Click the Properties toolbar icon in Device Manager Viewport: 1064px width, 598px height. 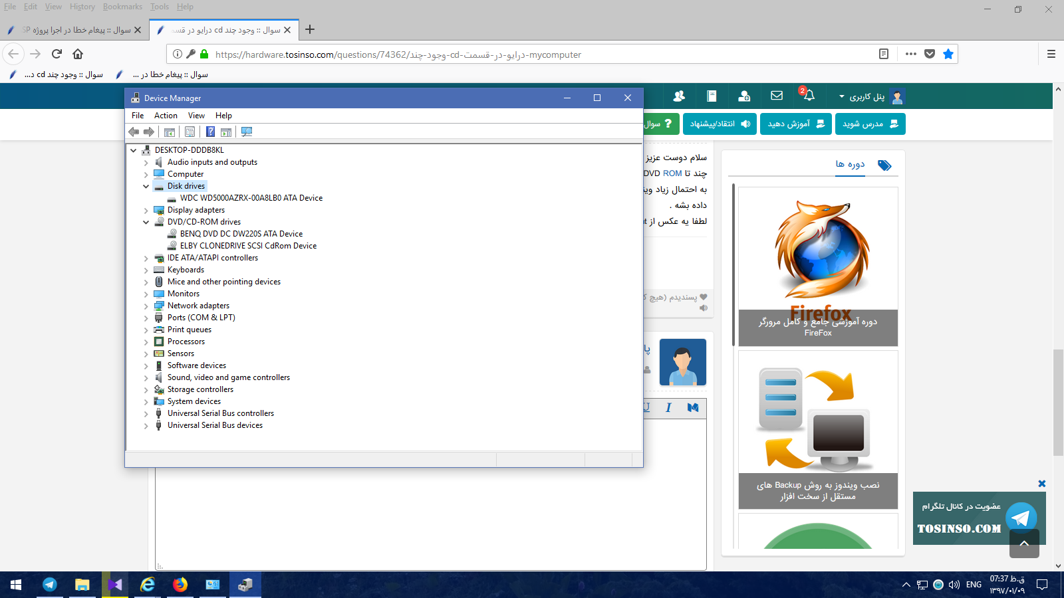click(190, 132)
